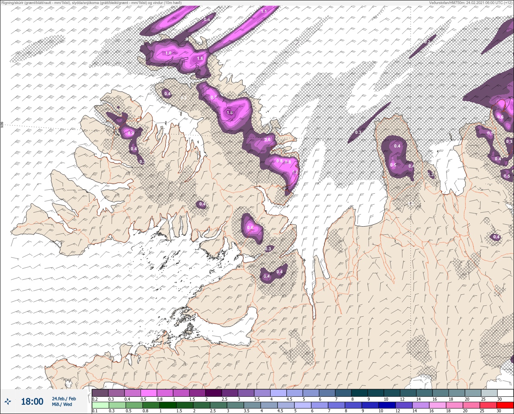Select the bright pink 0.5 snow legend swatch

point(149,393)
